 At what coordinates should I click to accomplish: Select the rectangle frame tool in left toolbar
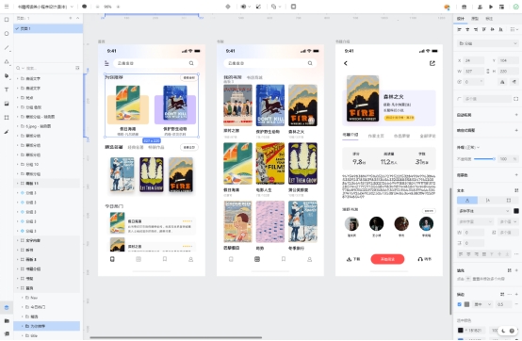pos(7,20)
